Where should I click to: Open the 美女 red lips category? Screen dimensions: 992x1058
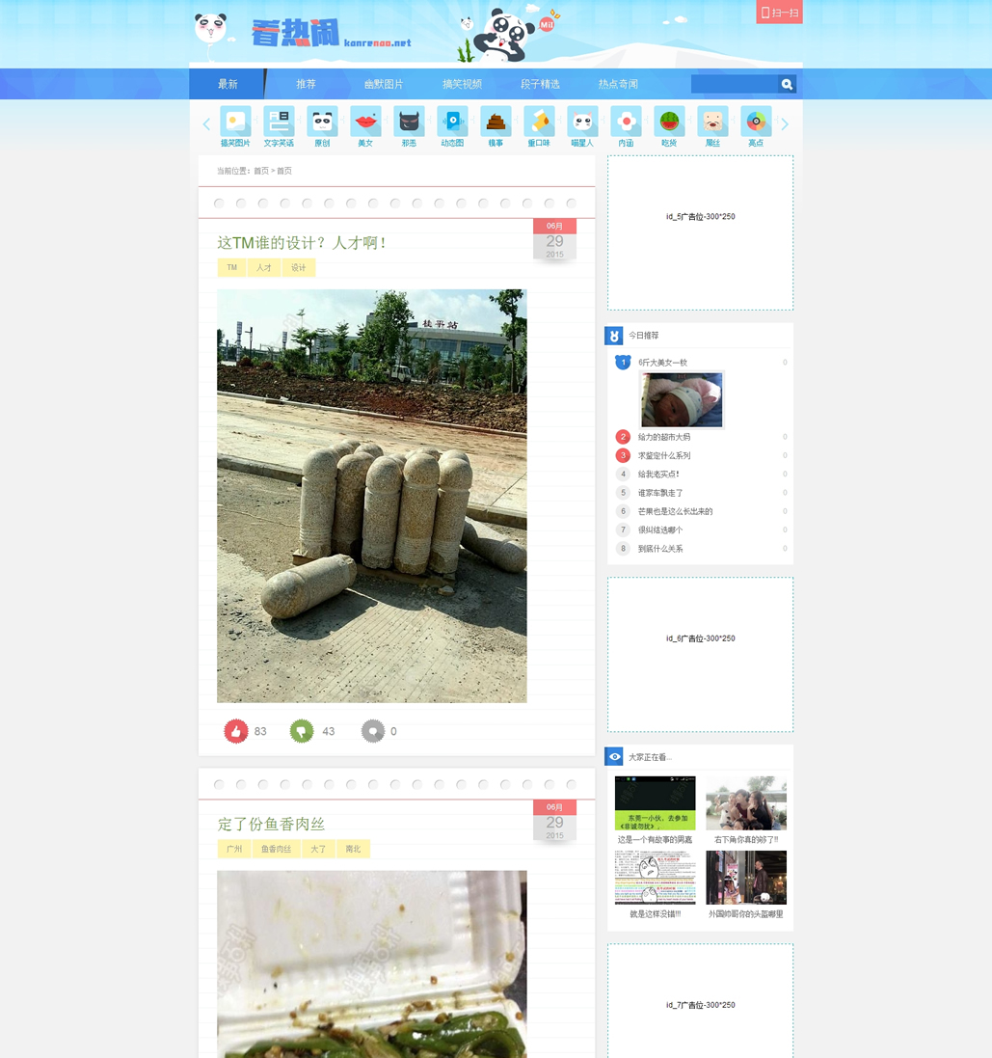point(365,122)
